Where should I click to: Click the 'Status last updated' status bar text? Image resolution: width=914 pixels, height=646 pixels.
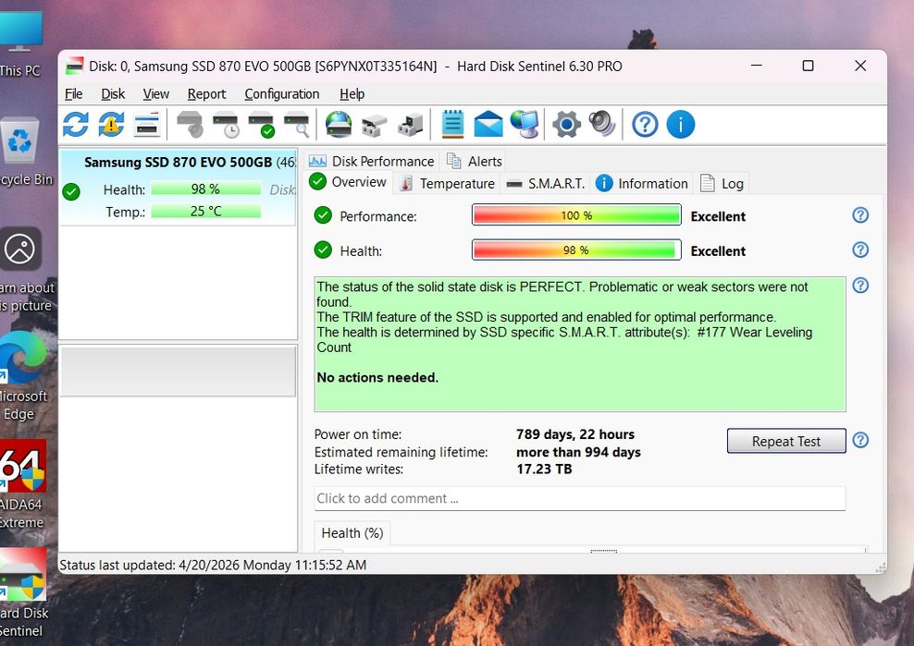pos(213,565)
